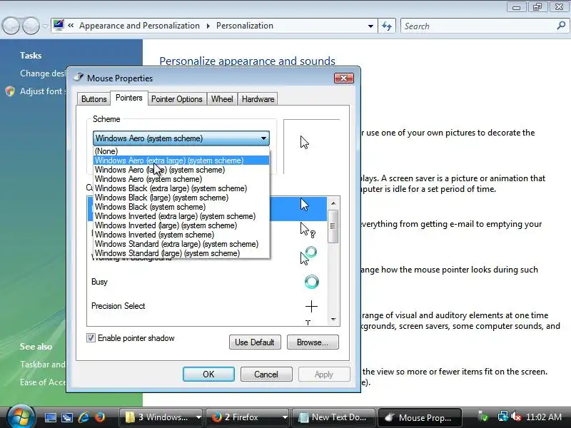
Task: Click the Personalization breadcrumb
Action: pos(245,26)
